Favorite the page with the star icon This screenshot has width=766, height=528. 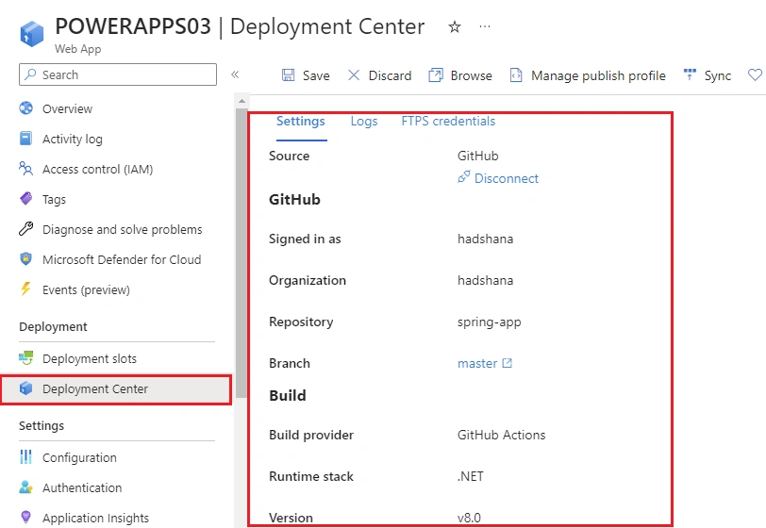tap(455, 26)
